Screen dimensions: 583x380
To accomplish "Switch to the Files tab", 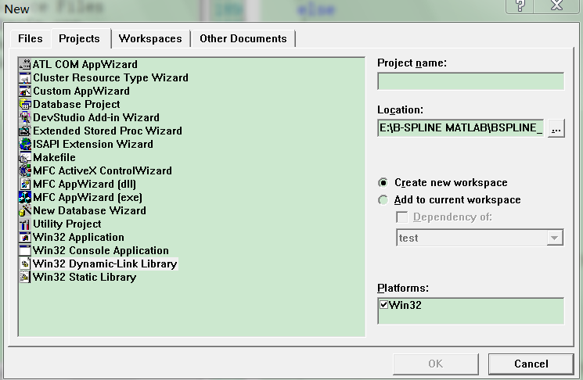I will (30, 38).
